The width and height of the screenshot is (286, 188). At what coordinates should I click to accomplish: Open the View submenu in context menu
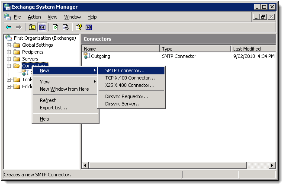pyautogui.click(x=66, y=82)
